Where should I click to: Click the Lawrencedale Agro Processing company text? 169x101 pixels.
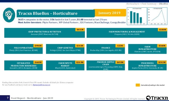point(106,68)
